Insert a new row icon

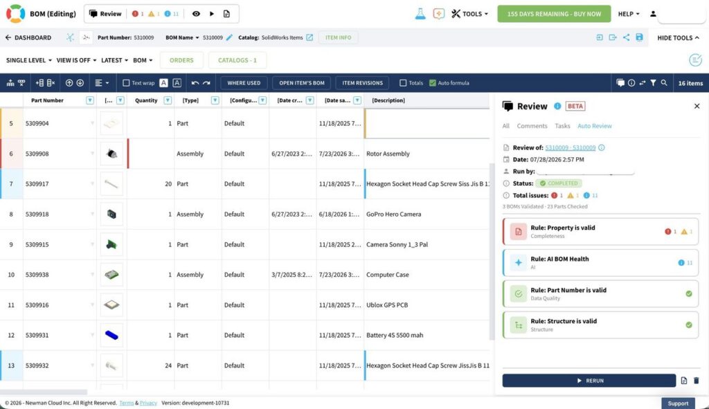(x=39, y=83)
